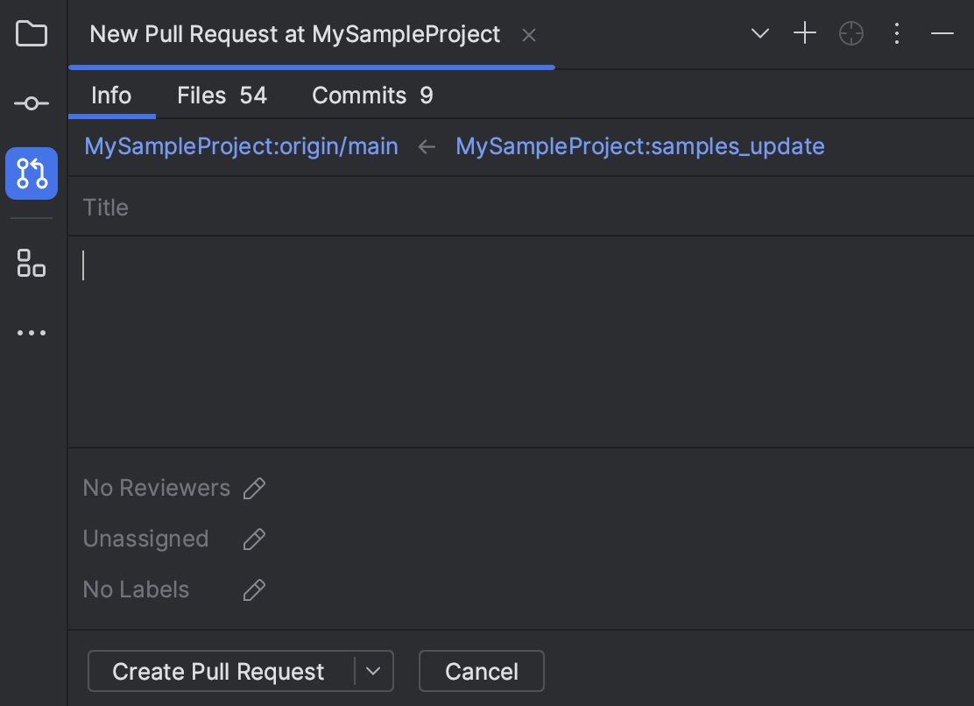Open vertical three-dot options menu
Image resolution: width=974 pixels, height=706 pixels.
[896, 34]
